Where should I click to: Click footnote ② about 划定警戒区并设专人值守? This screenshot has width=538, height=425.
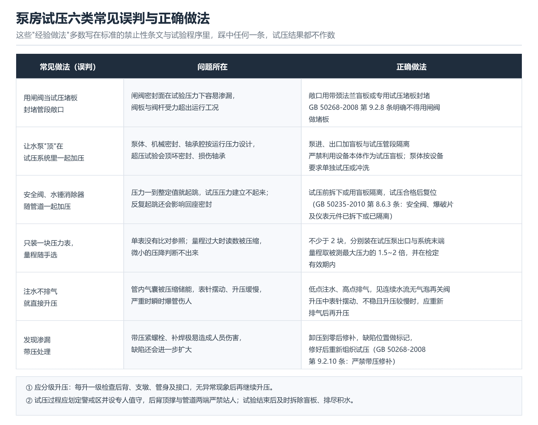pos(191,400)
